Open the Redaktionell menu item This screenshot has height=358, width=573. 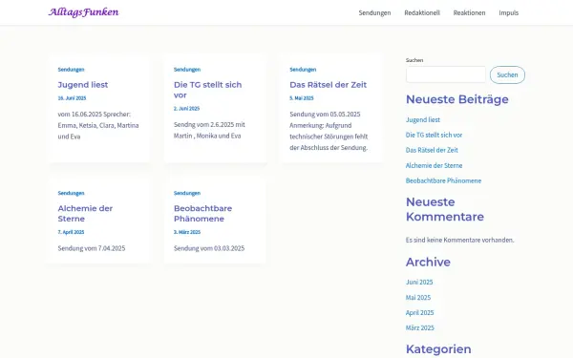422,12
